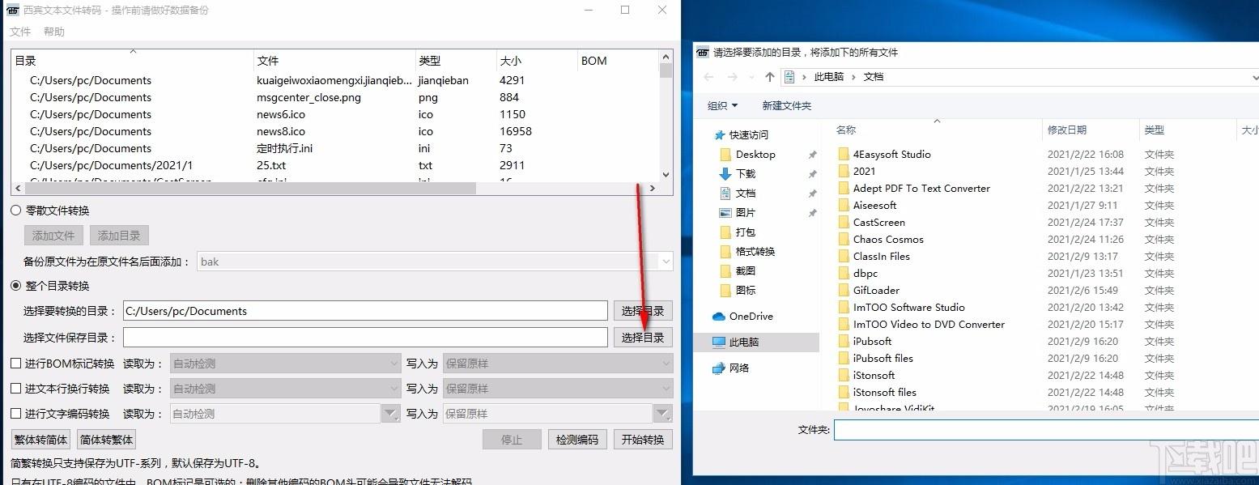This screenshot has width=1259, height=485.
Task: Enable 进行文字编码转换 checkbox
Action: point(15,414)
